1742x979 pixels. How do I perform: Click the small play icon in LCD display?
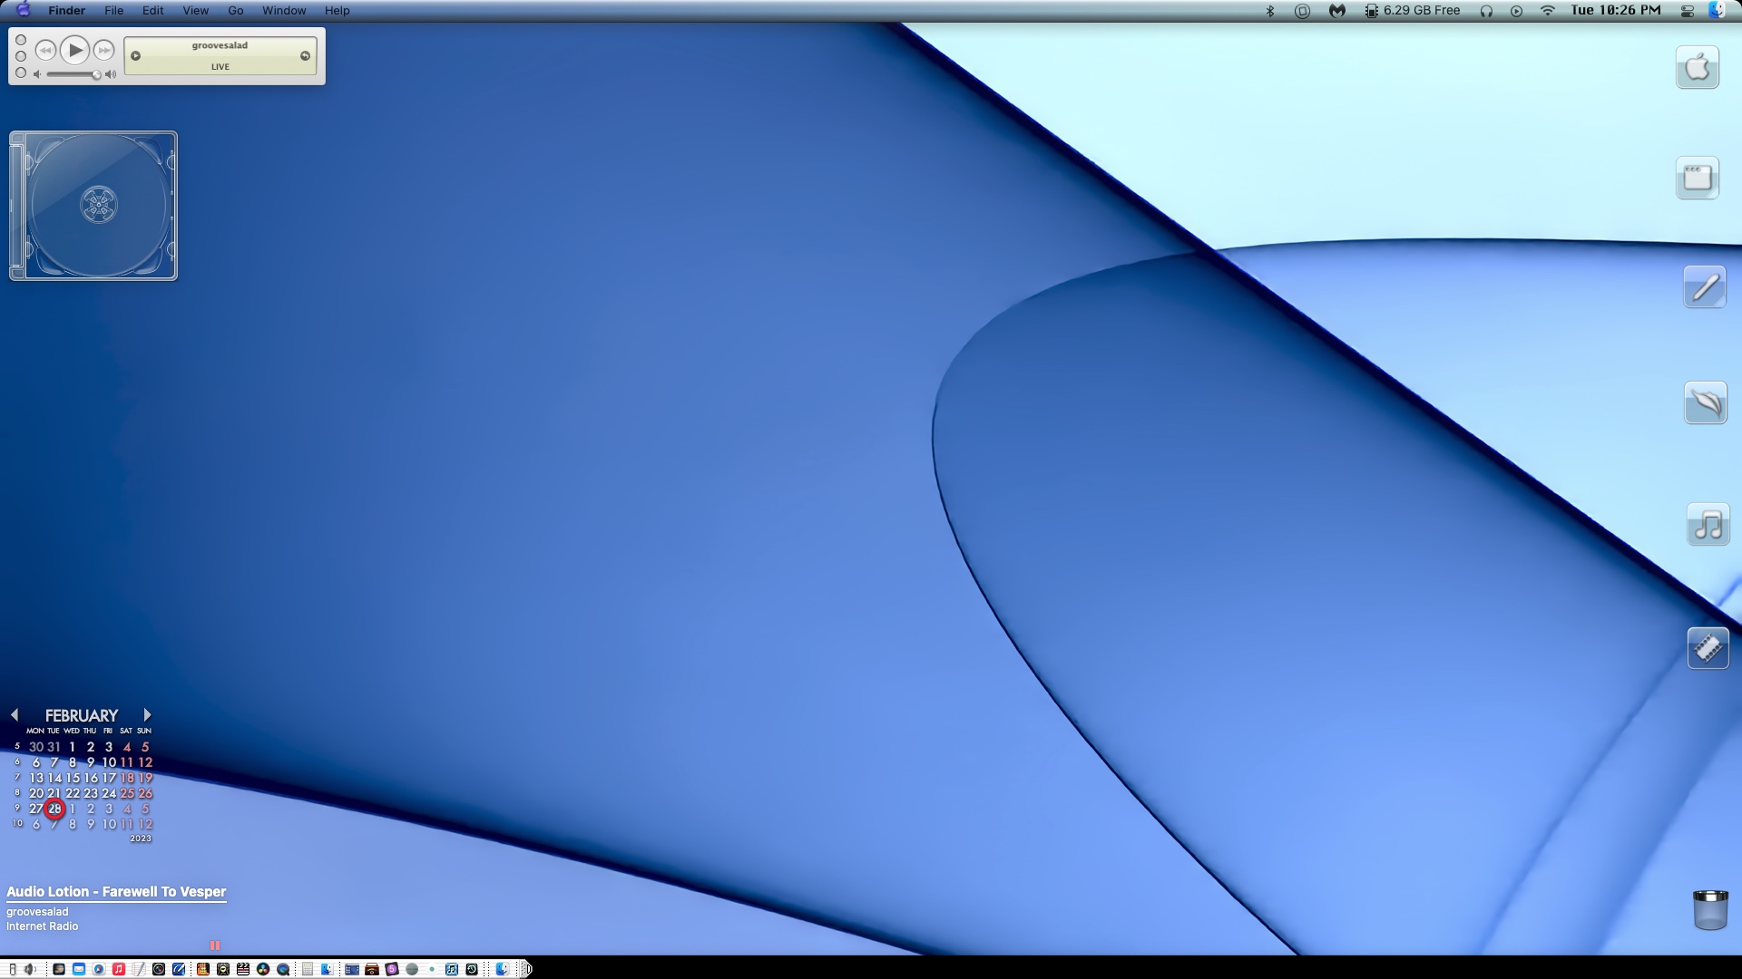(x=136, y=56)
